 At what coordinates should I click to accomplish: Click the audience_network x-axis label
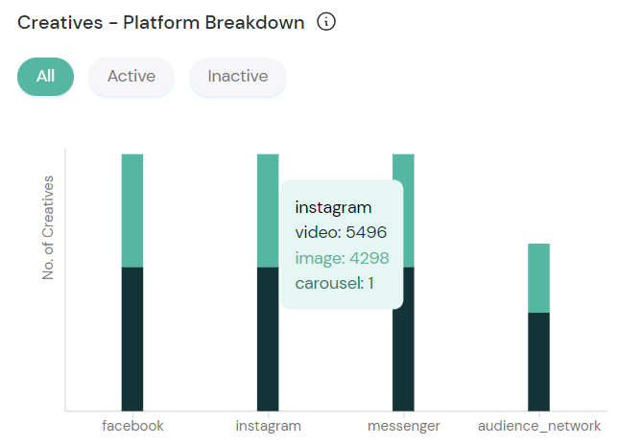(539, 426)
